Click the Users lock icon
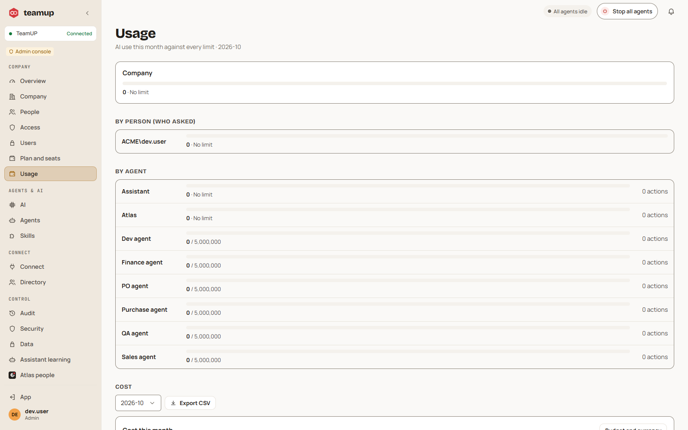688x430 pixels. pyautogui.click(x=12, y=143)
